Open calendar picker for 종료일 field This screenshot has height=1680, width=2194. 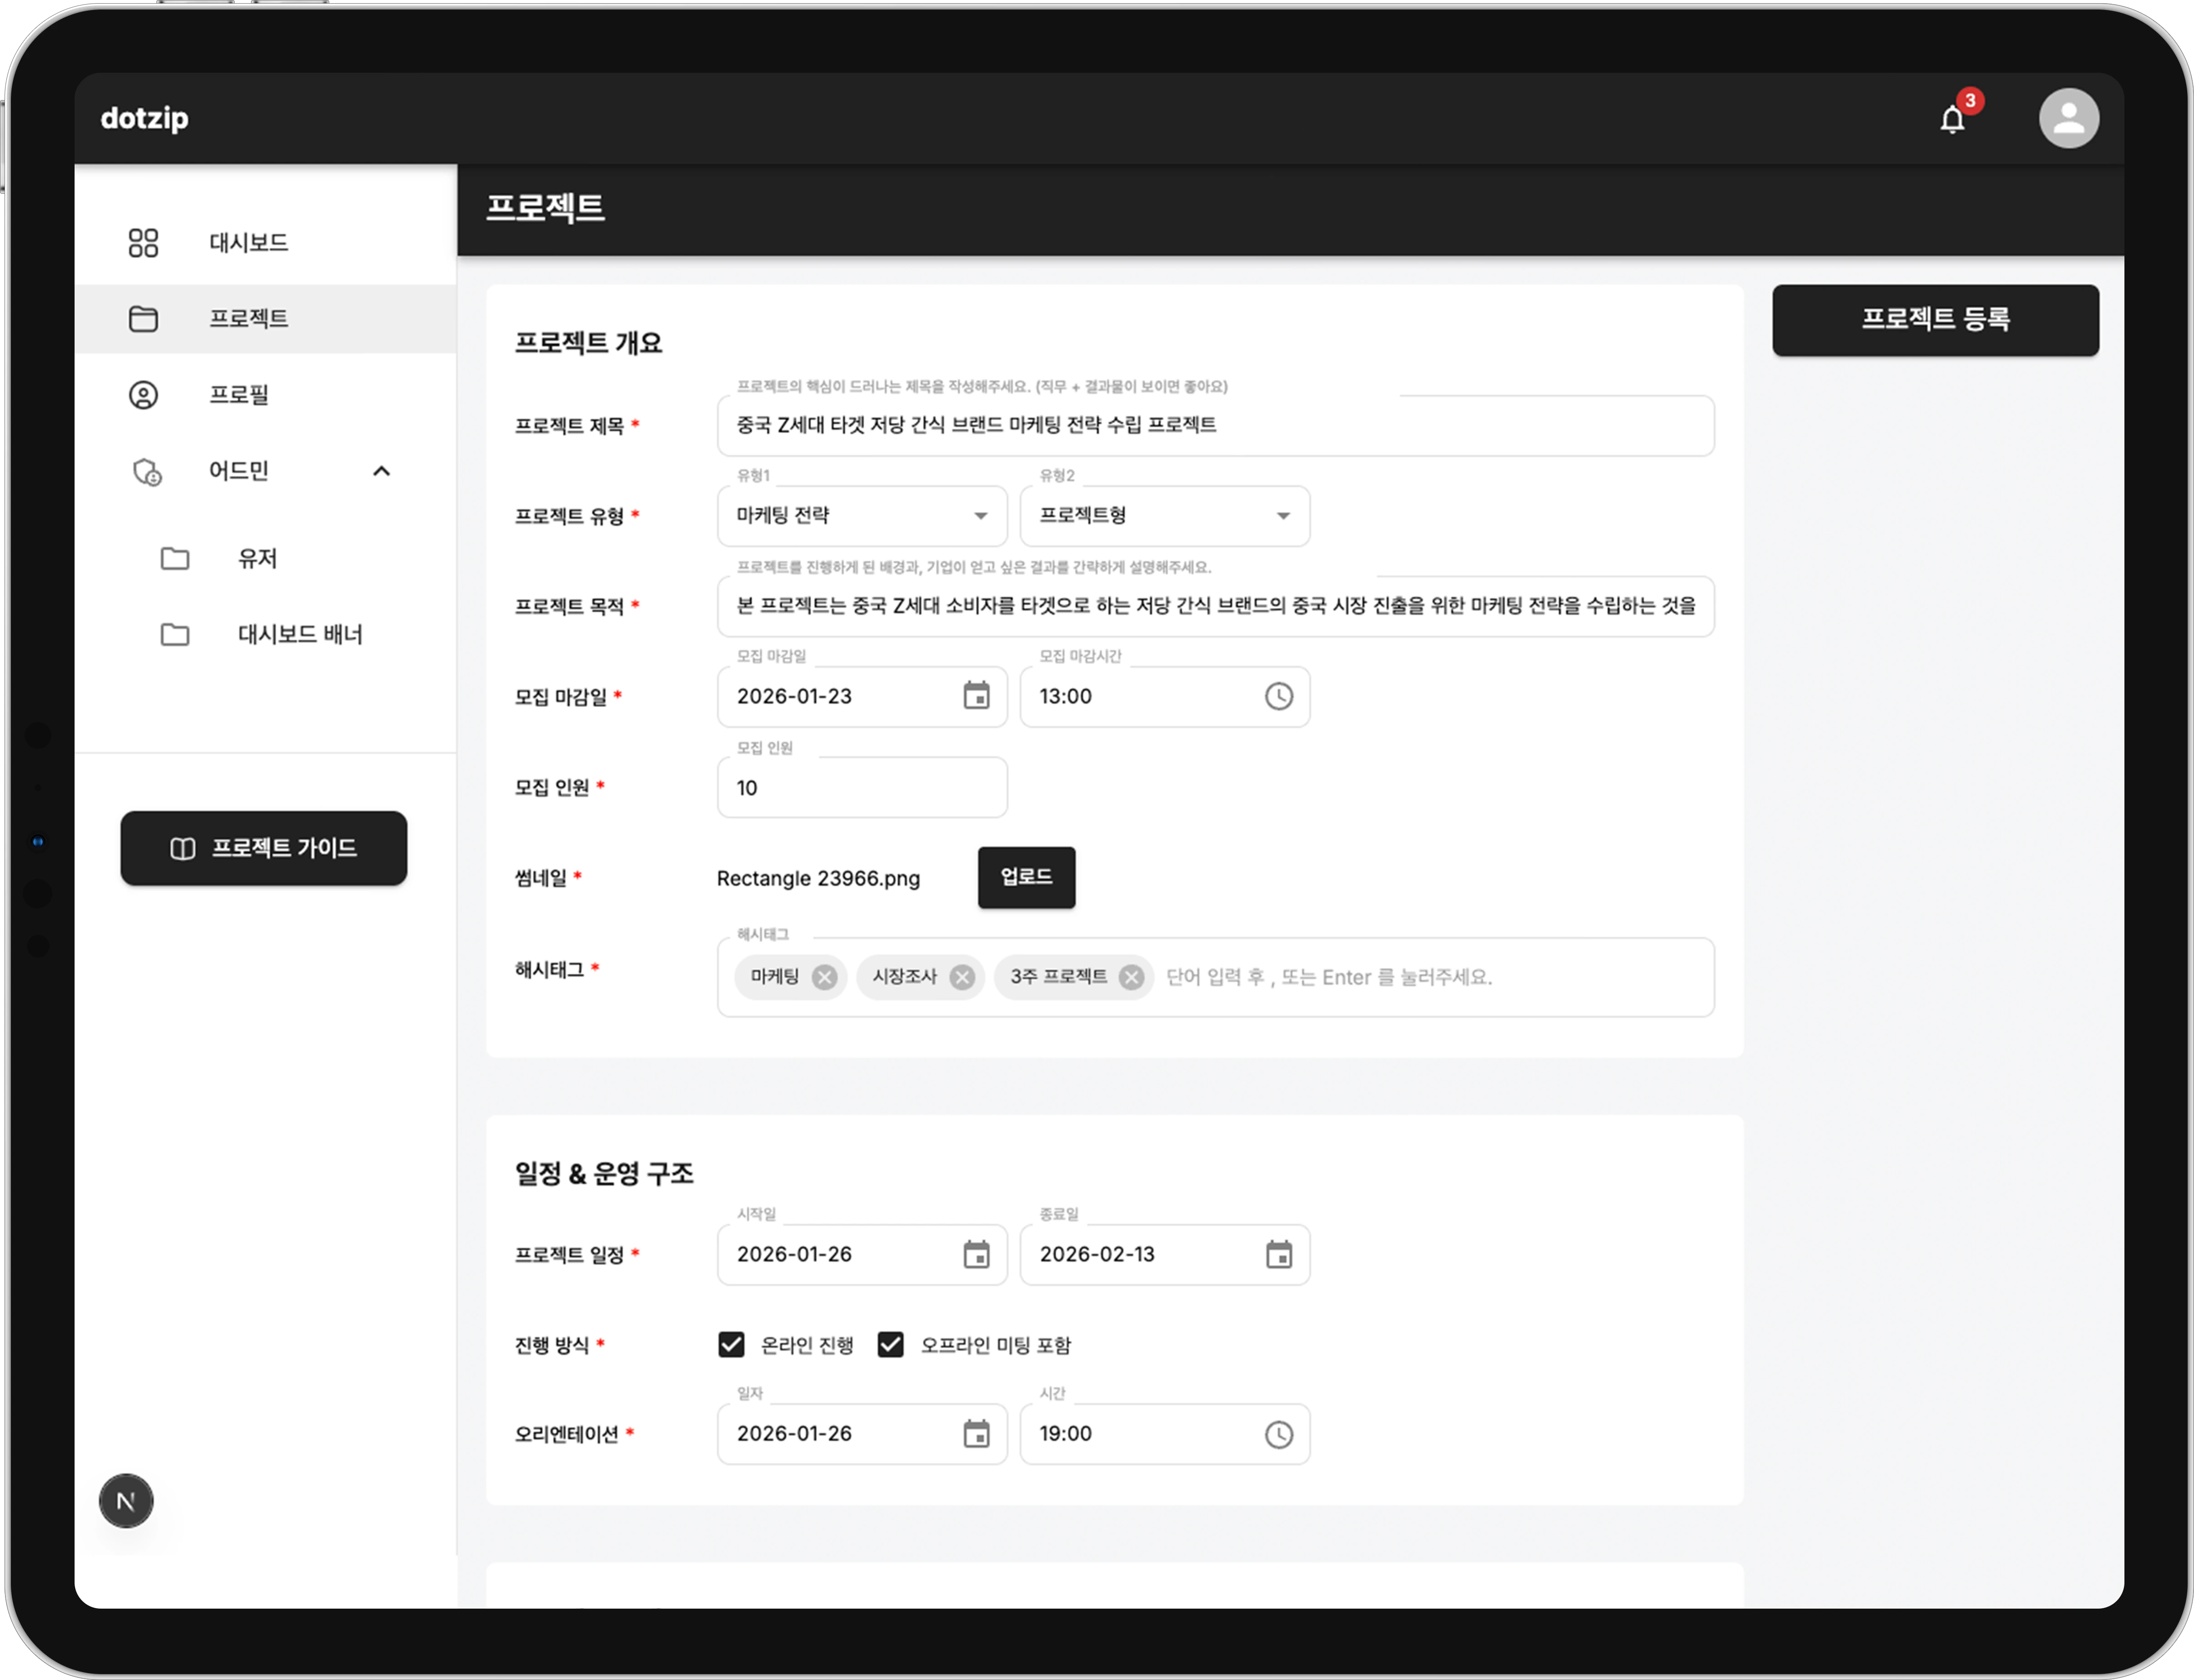(x=1278, y=1254)
